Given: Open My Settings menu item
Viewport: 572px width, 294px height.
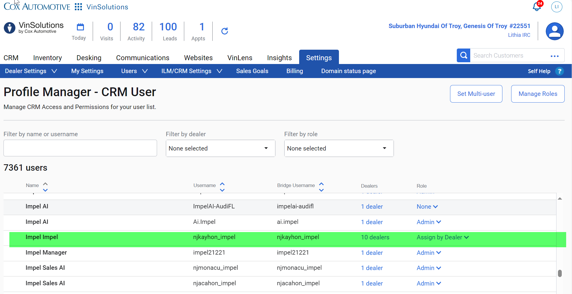Looking at the screenshot, I should coord(87,71).
